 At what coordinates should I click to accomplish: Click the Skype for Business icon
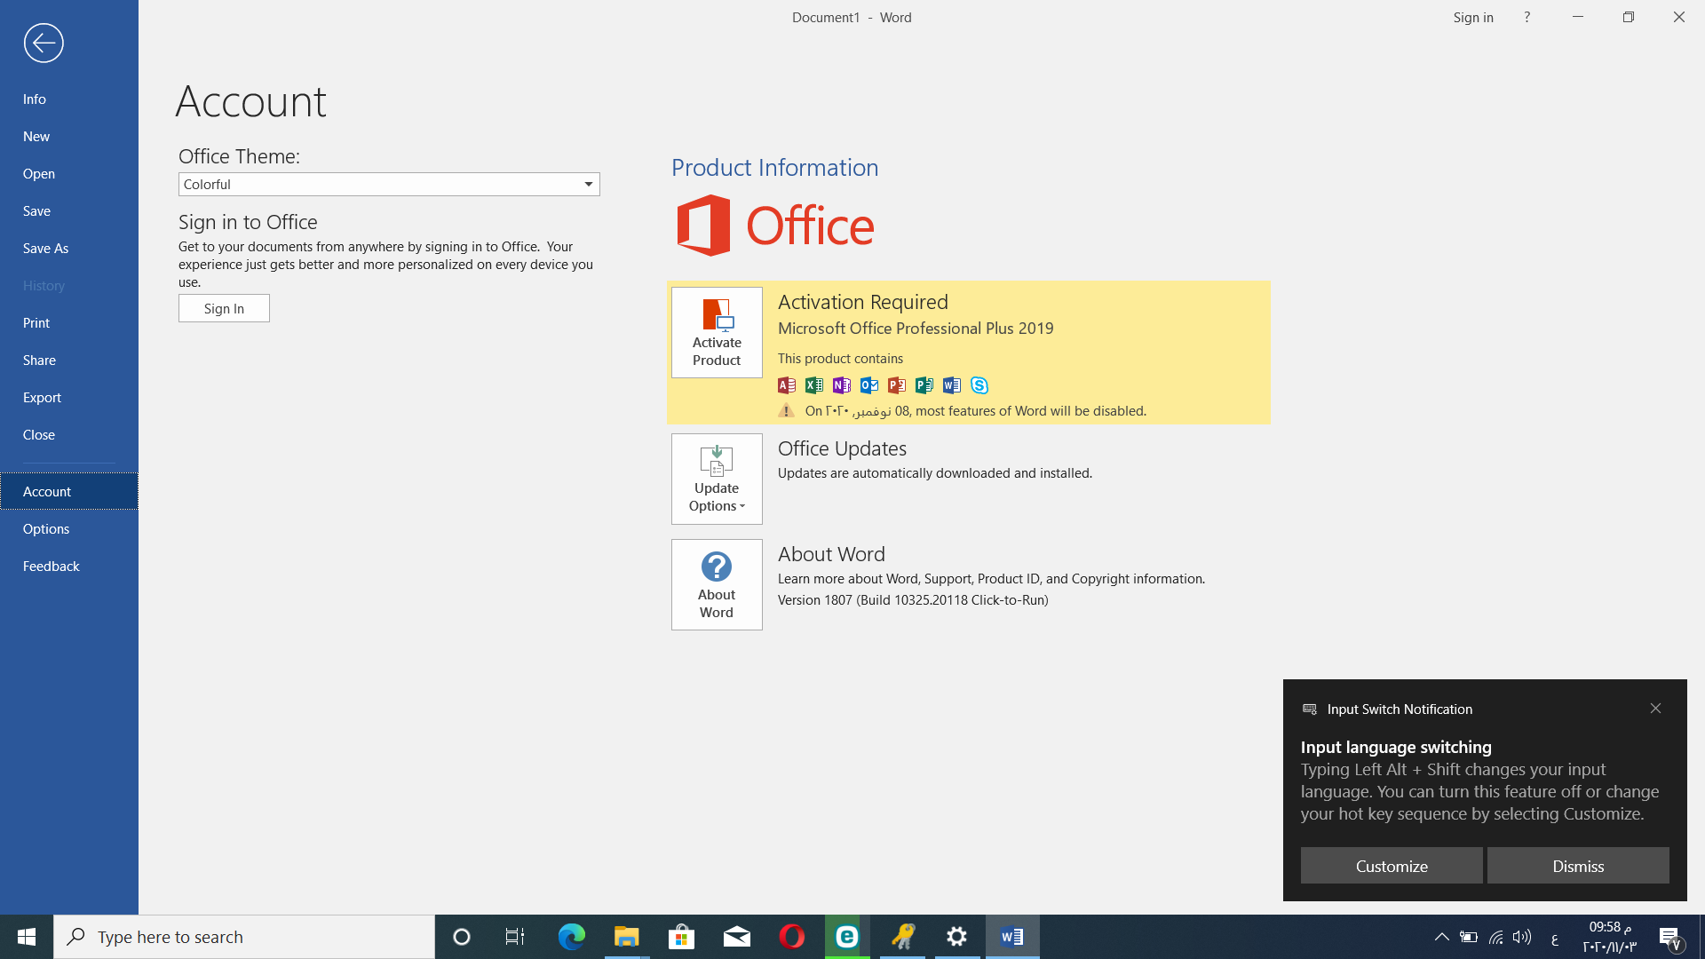[x=979, y=384]
